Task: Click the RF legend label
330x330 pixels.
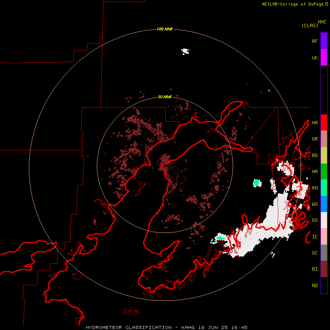Action: point(315,41)
